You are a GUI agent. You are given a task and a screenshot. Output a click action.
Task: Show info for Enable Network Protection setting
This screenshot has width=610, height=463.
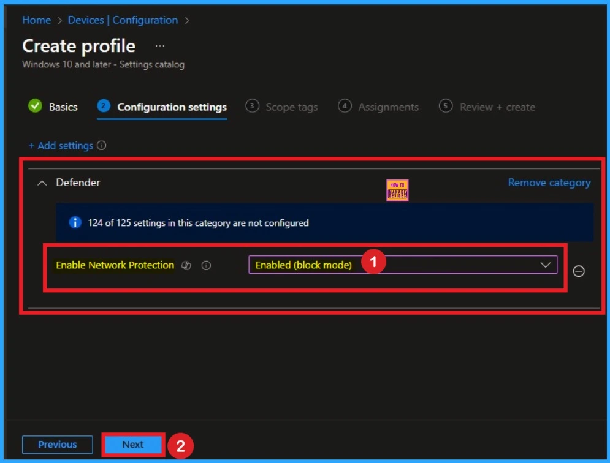click(206, 266)
